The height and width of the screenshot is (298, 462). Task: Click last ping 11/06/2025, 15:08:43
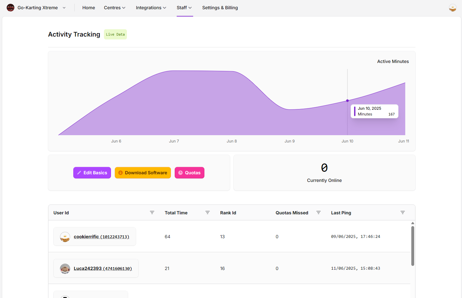pos(356,268)
